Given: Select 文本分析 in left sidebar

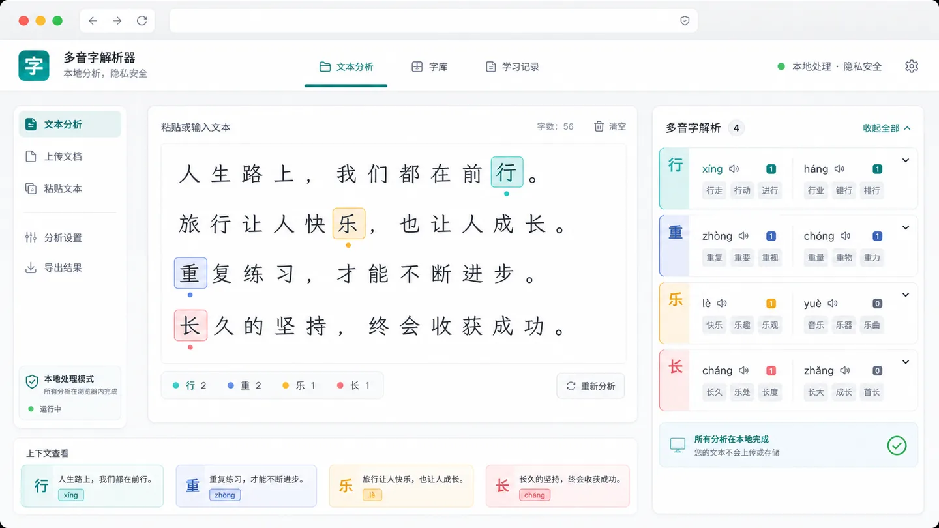Looking at the screenshot, I should pyautogui.click(x=70, y=125).
